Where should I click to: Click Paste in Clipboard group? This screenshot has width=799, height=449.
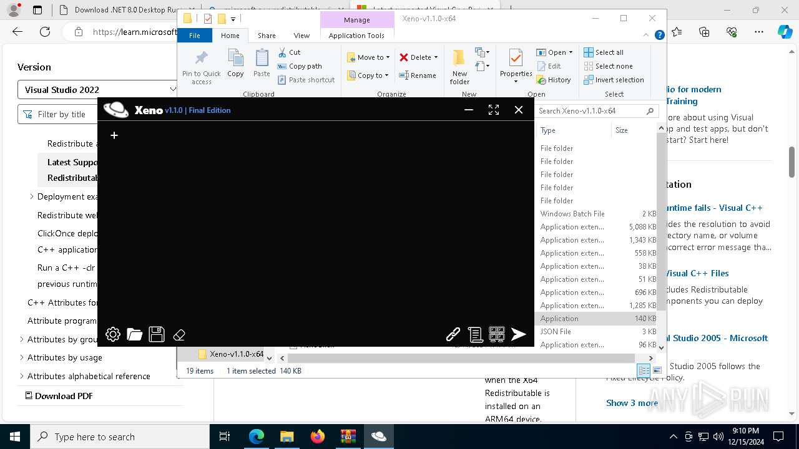tap(262, 63)
